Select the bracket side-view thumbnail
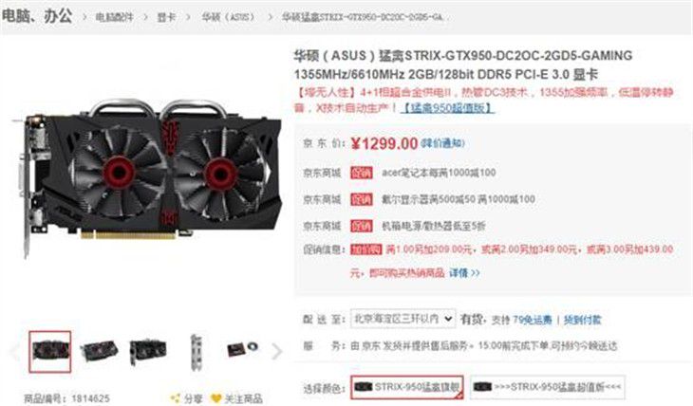 click(x=196, y=352)
